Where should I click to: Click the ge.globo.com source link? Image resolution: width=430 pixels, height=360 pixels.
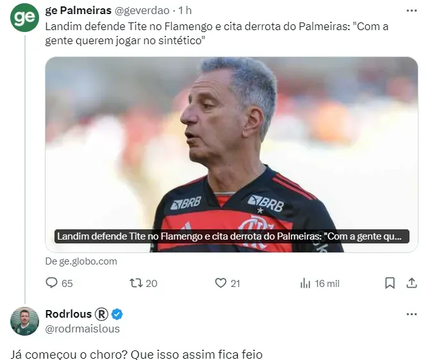coord(81,261)
